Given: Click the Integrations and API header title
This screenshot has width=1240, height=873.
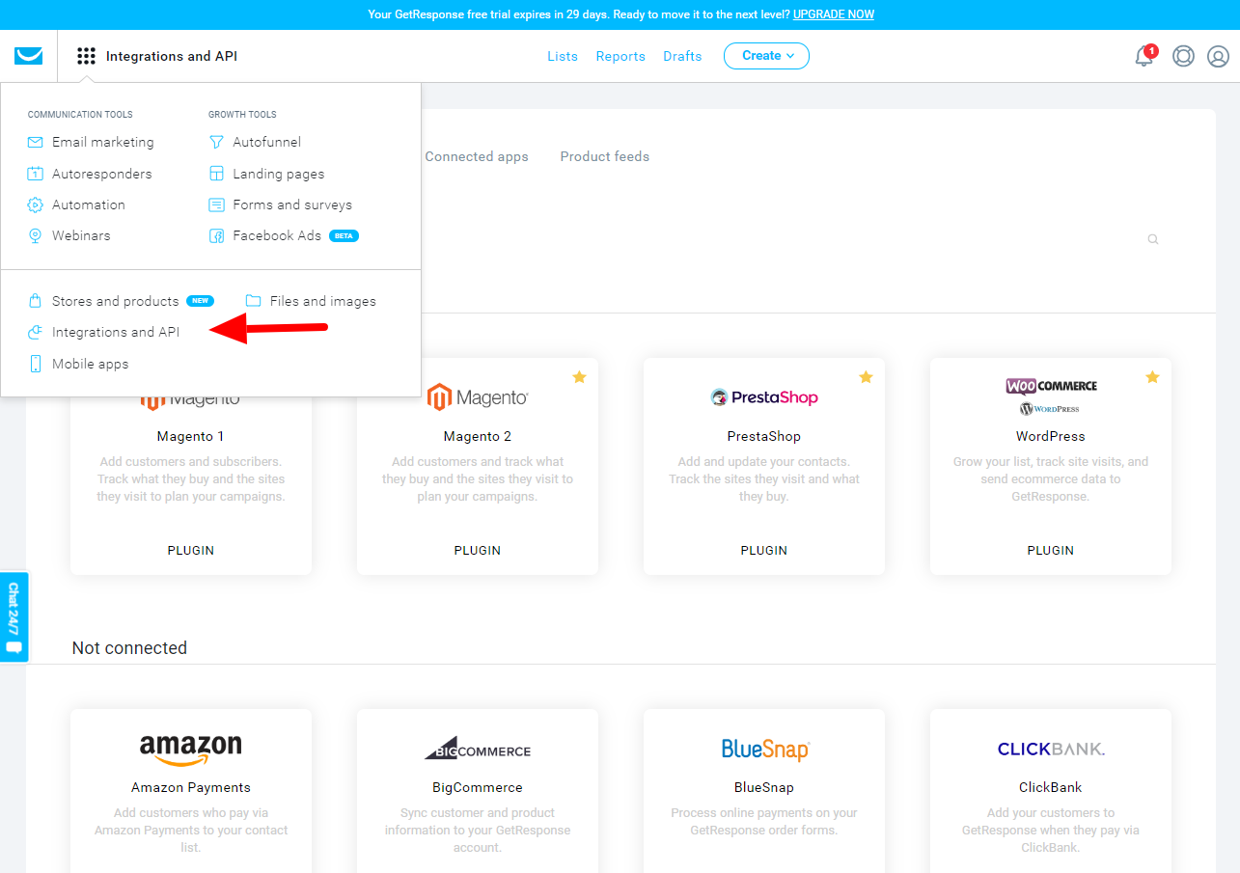Looking at the screenshot, I should click(172, 56).
